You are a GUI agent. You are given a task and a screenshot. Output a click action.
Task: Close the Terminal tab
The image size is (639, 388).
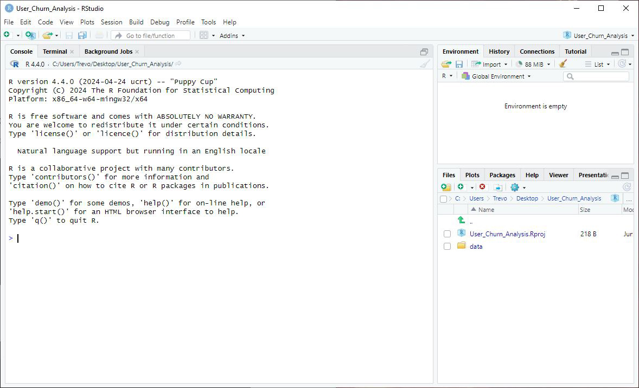pyautogui.click(x=72, y=51)
